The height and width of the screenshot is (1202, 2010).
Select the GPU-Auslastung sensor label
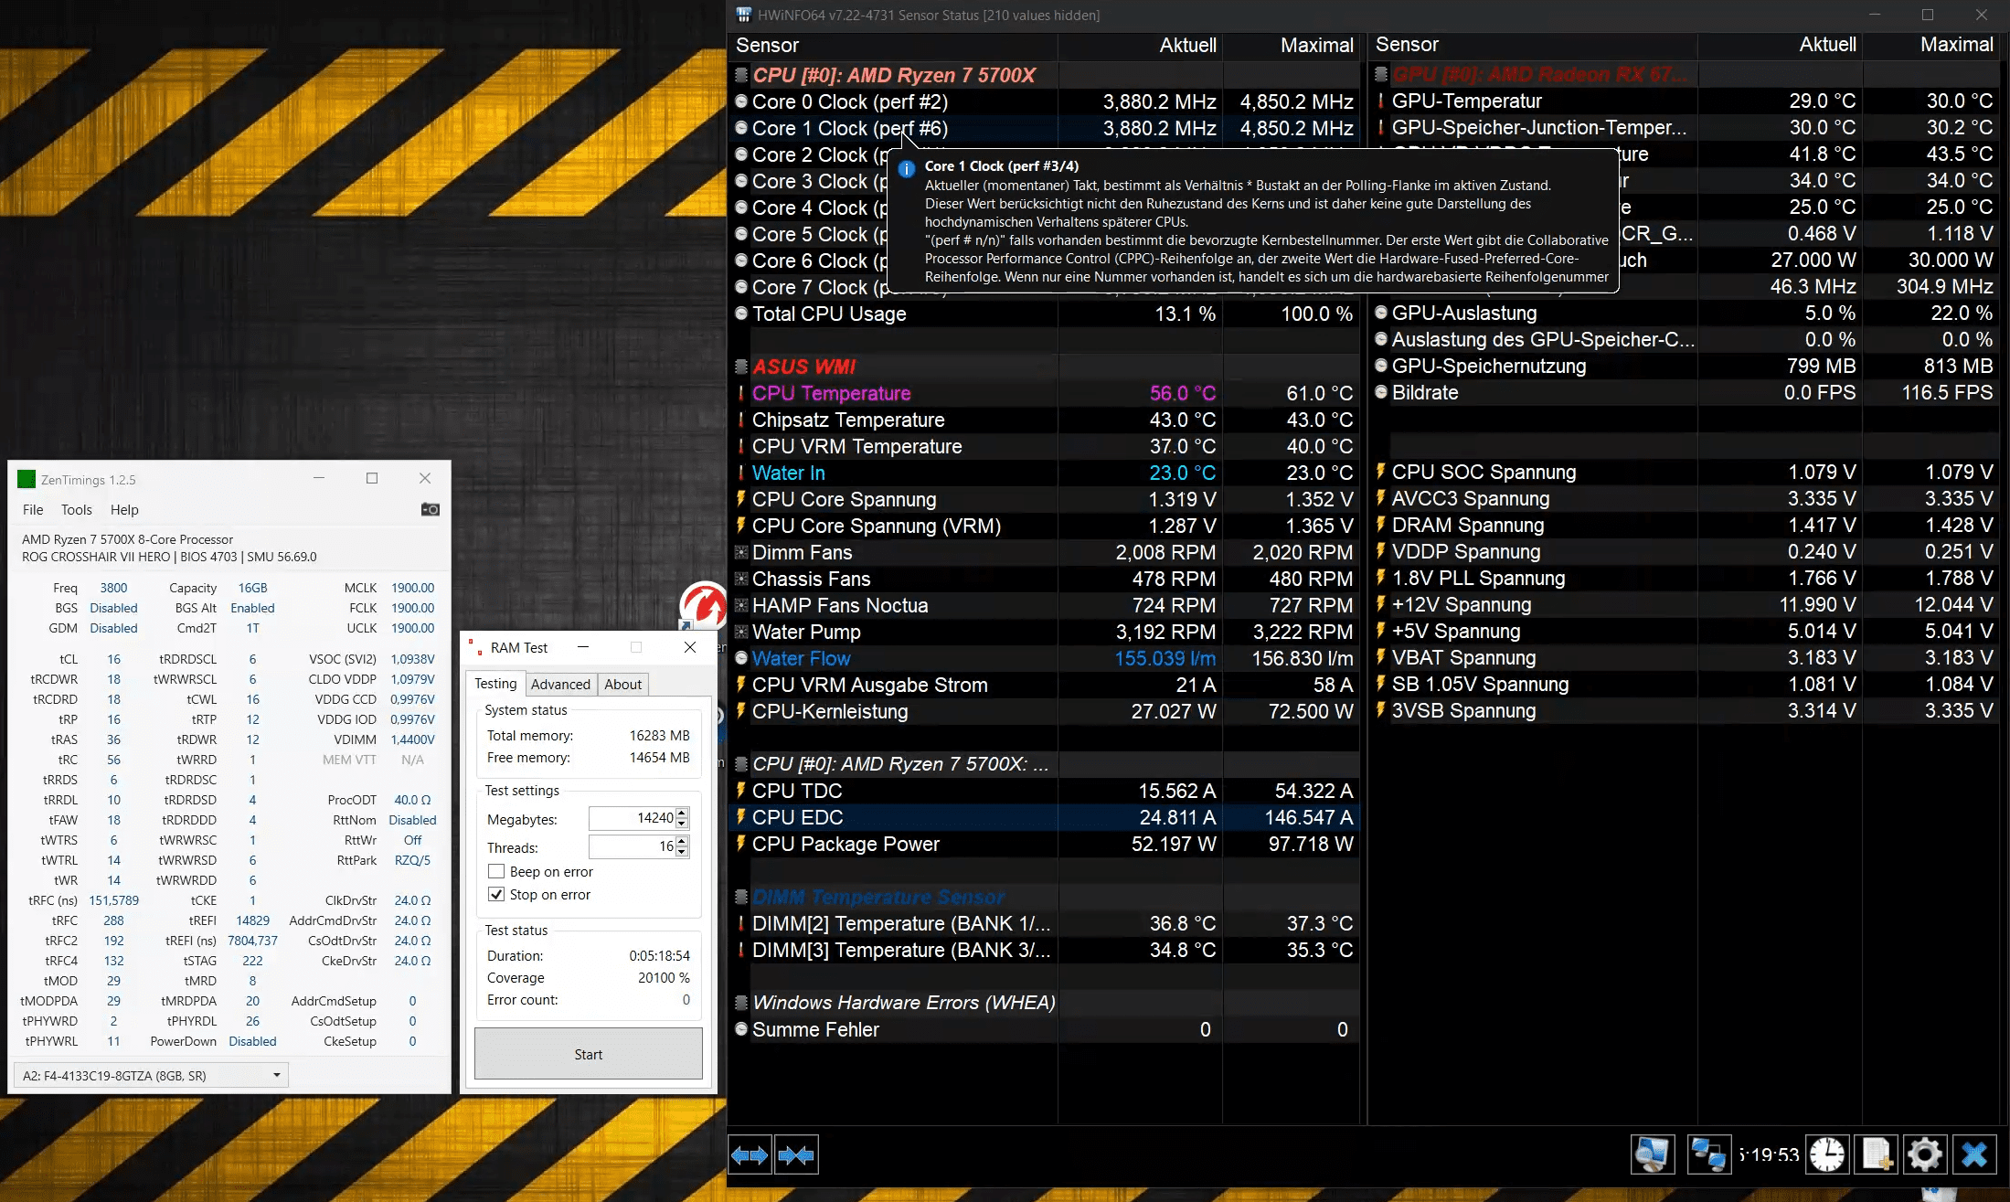1464,313
